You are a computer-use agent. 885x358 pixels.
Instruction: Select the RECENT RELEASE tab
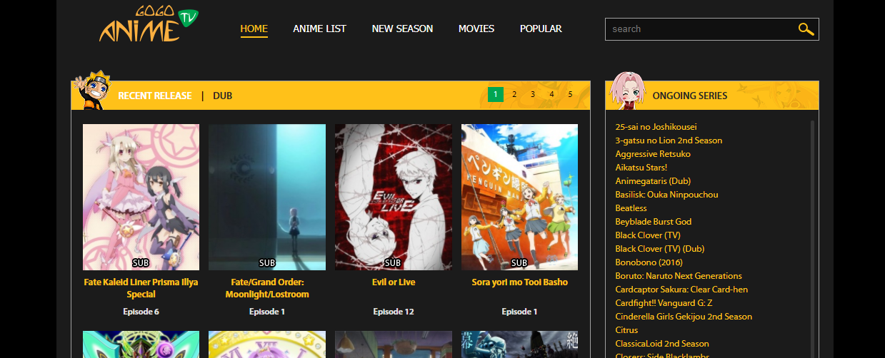155,96
